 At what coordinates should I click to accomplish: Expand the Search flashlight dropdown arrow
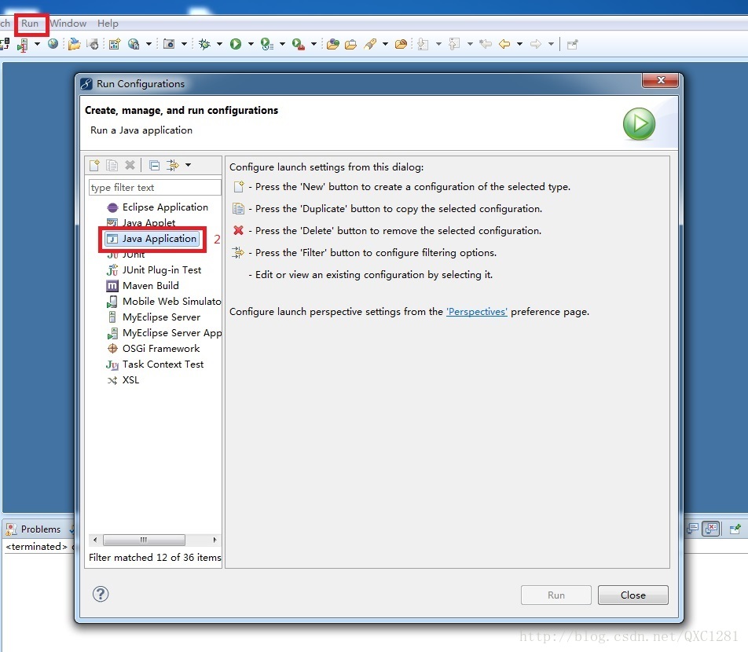(x=385, y=44)
